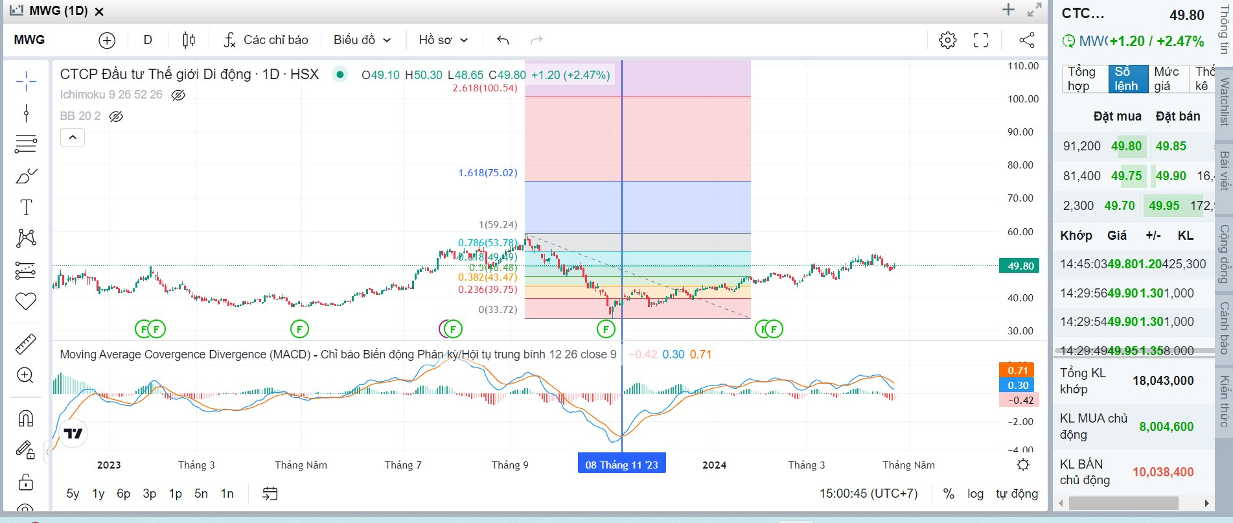Set the time range to 6p
Screen dimensions: 1233x523
tap(124, 494)
